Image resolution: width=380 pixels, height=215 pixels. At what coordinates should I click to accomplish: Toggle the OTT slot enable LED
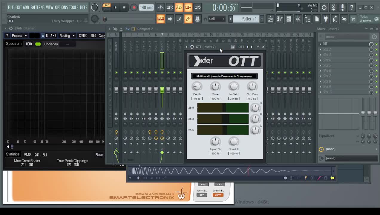tap(376, 44)
